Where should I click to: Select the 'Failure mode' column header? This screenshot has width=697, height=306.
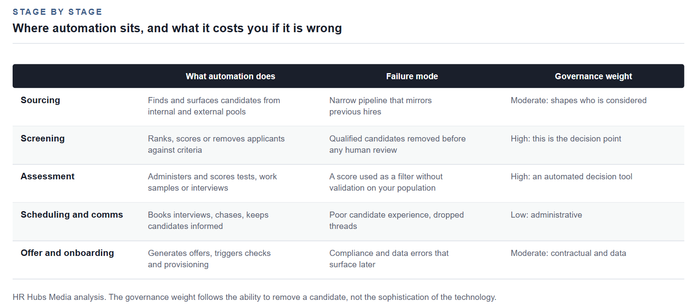tap(412, 76)
